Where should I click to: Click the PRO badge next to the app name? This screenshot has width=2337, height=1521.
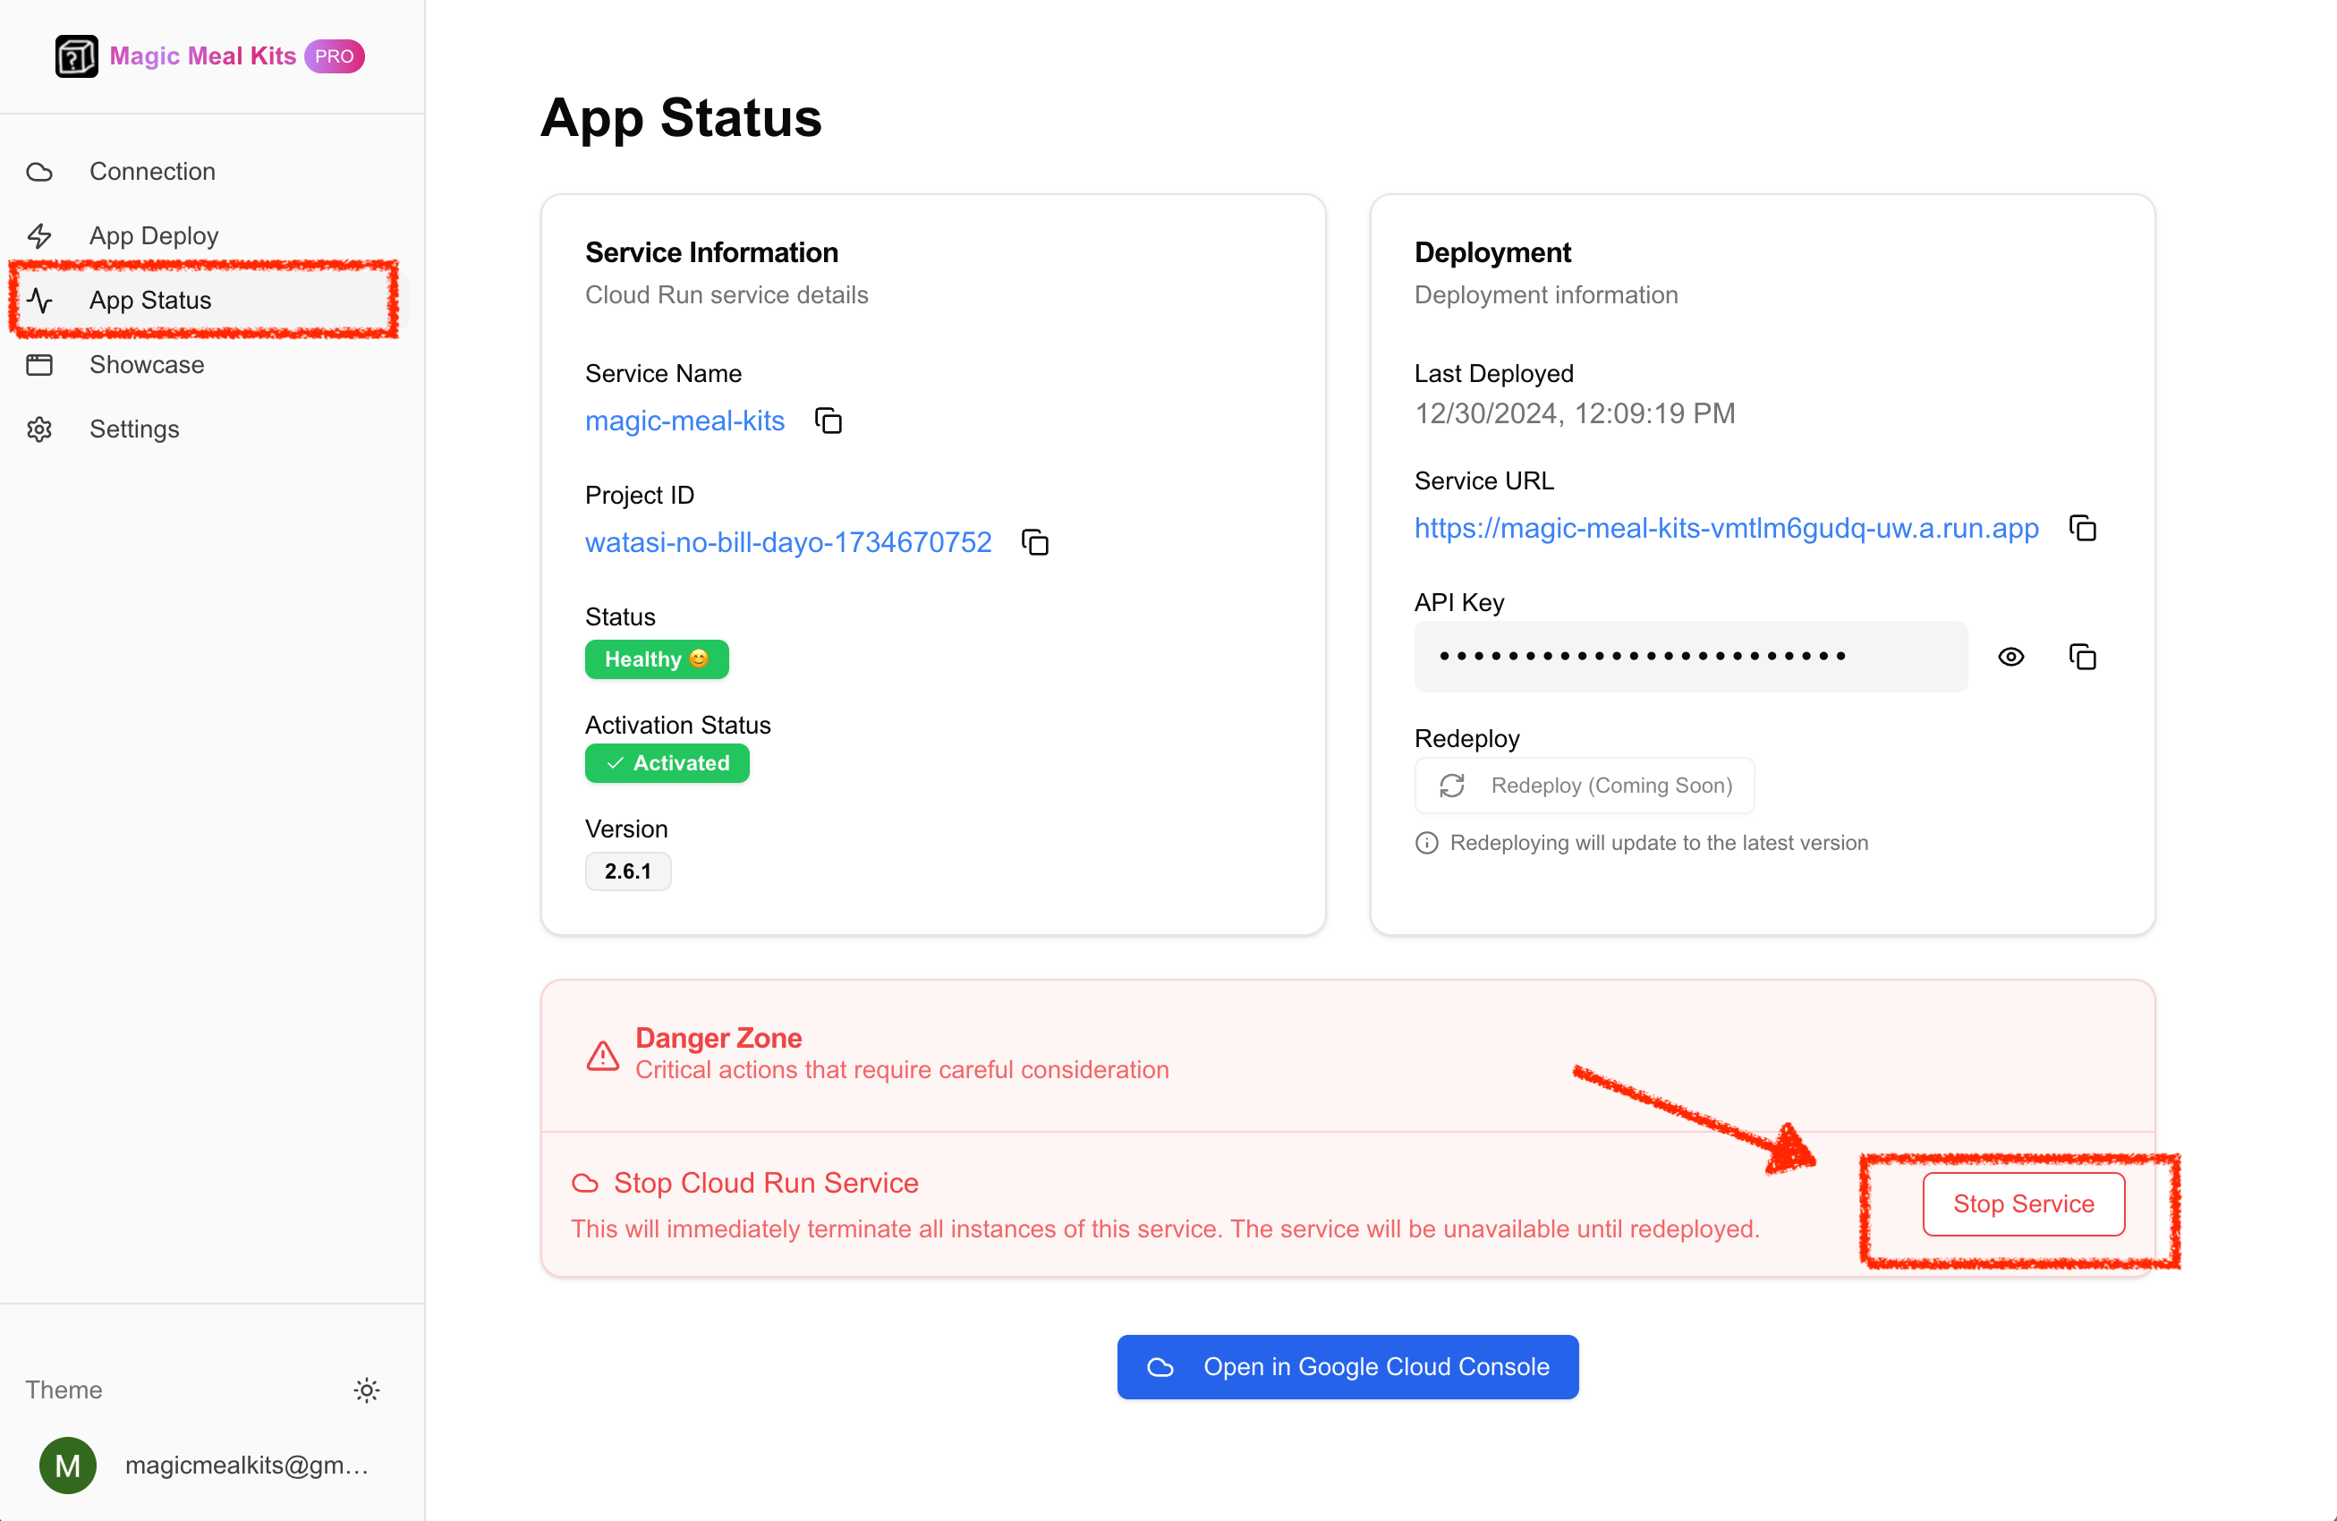click(334, 56)
